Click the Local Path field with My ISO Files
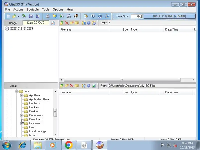 coord(152,86)
